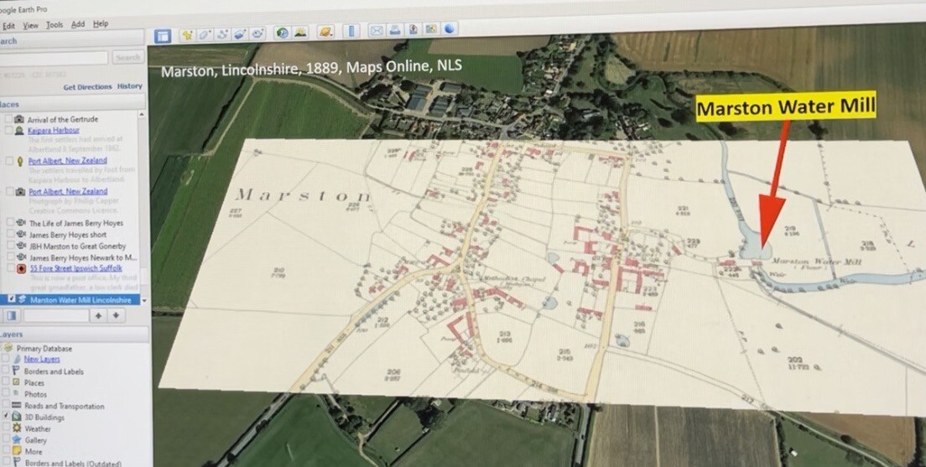Image resolution: width=926 pixels, height=467 pixels.
Task: Show the ruler measuring tool
Action: 351,31
